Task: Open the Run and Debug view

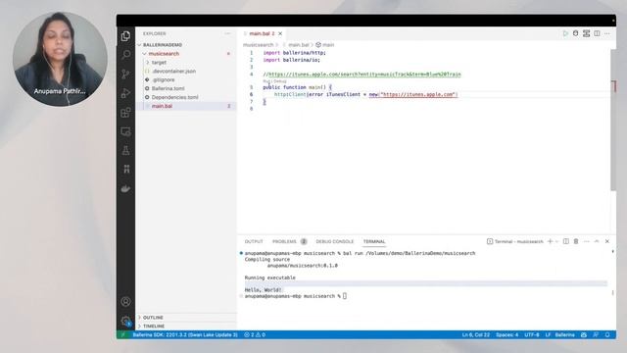Action: point(125,93)
